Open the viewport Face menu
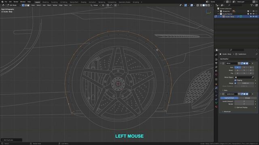 click(66, 5)
